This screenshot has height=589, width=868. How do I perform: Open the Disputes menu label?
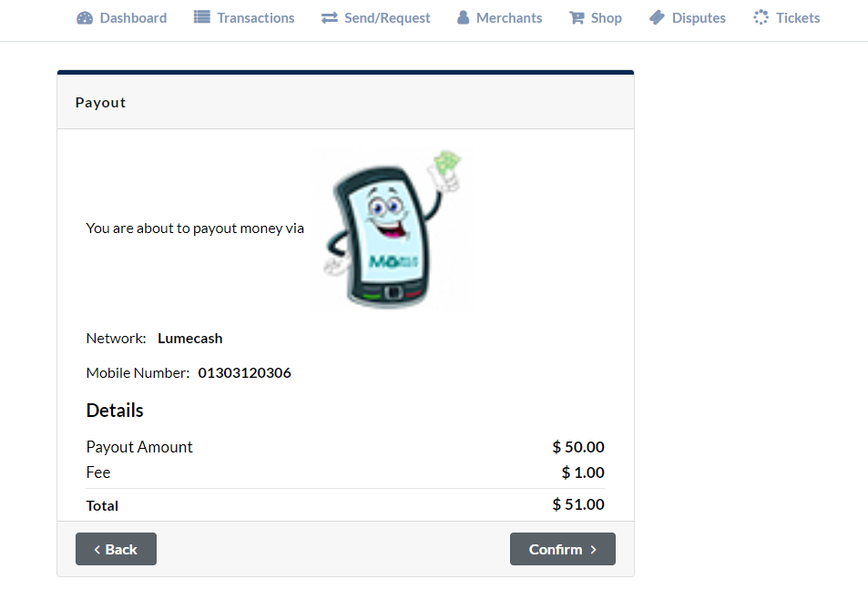click(x=699, y=18)
